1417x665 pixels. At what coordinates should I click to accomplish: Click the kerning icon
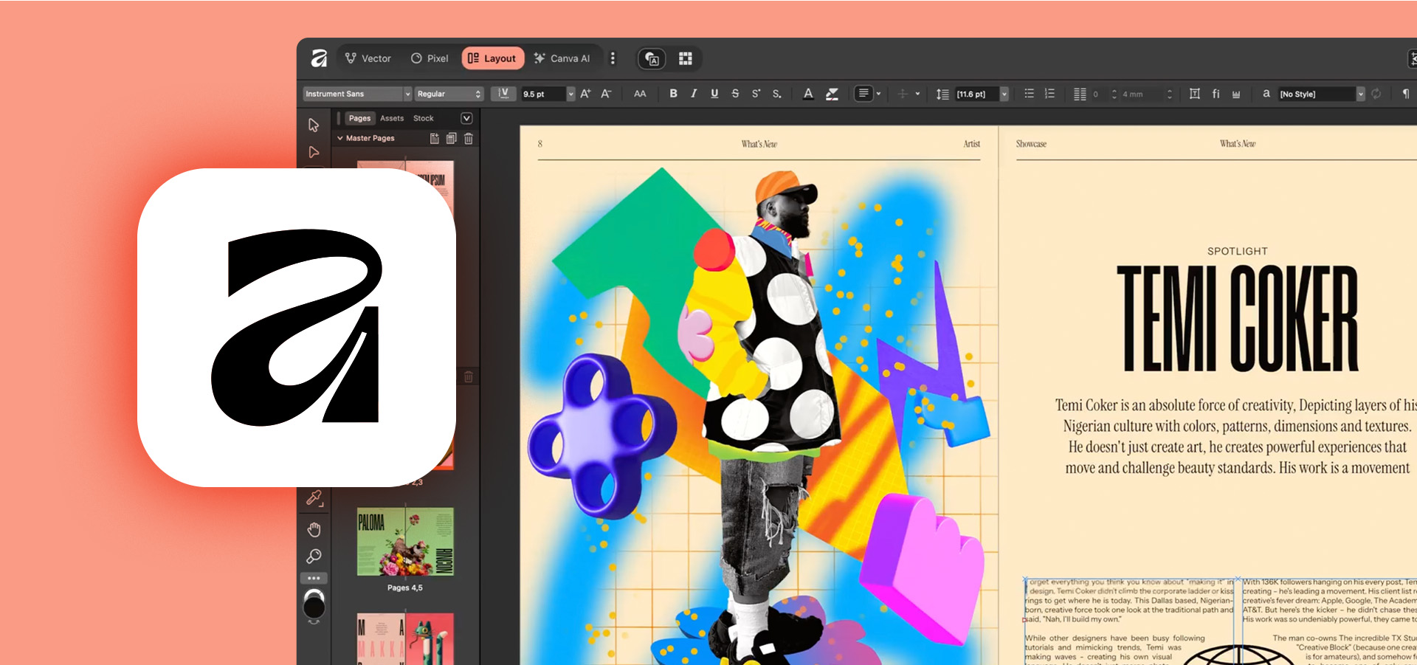pos(504,94)
